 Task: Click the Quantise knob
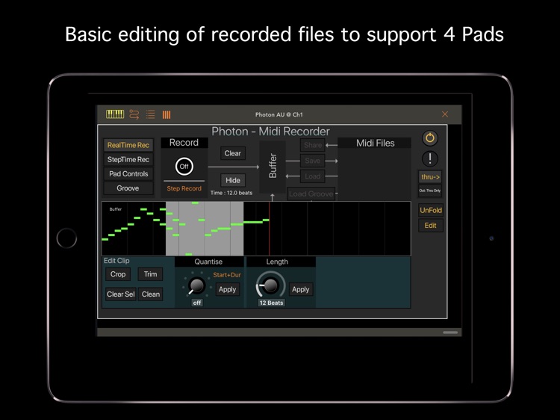[196, 285]
